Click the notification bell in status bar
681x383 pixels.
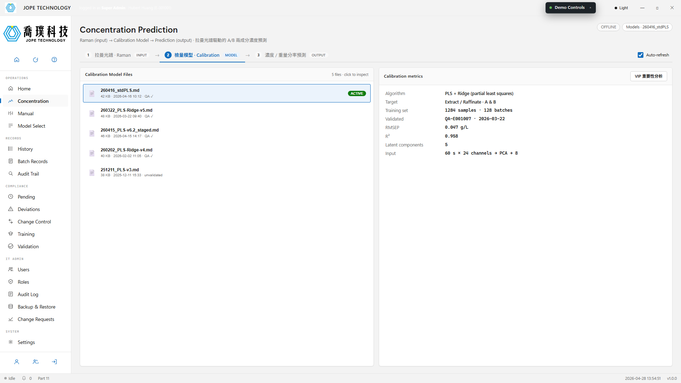(x=24, y=378)
